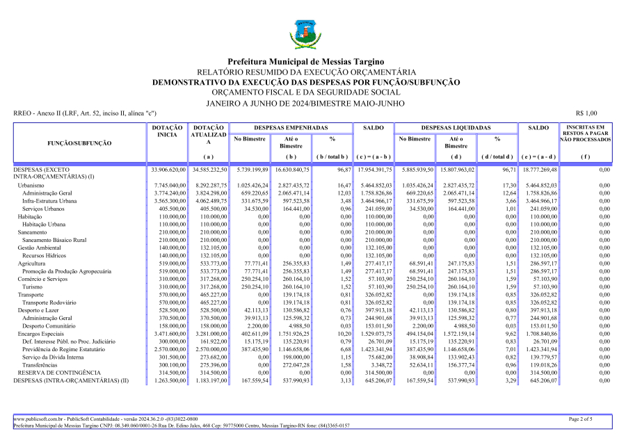Select the Gestão Ambiental row label
The width and height of the screenshot is (626, 443).
[x=40, y=248]
